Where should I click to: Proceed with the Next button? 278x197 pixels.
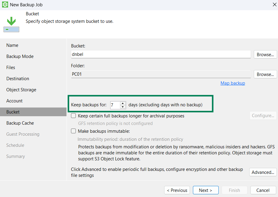205,190
